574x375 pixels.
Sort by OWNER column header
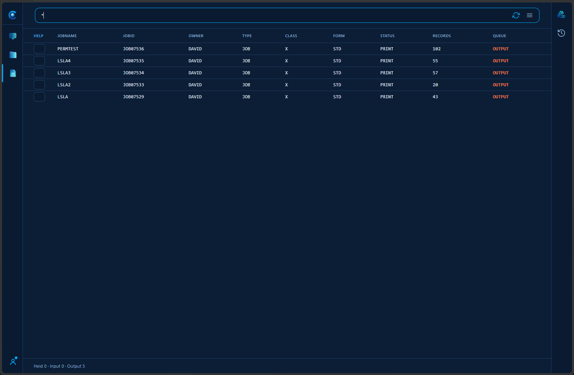(196, 36)
